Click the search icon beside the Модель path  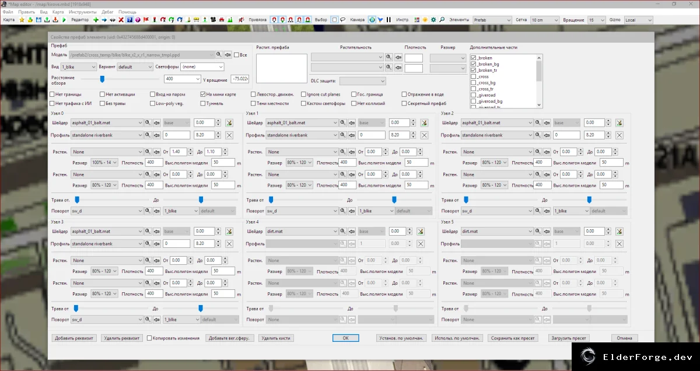219,54
